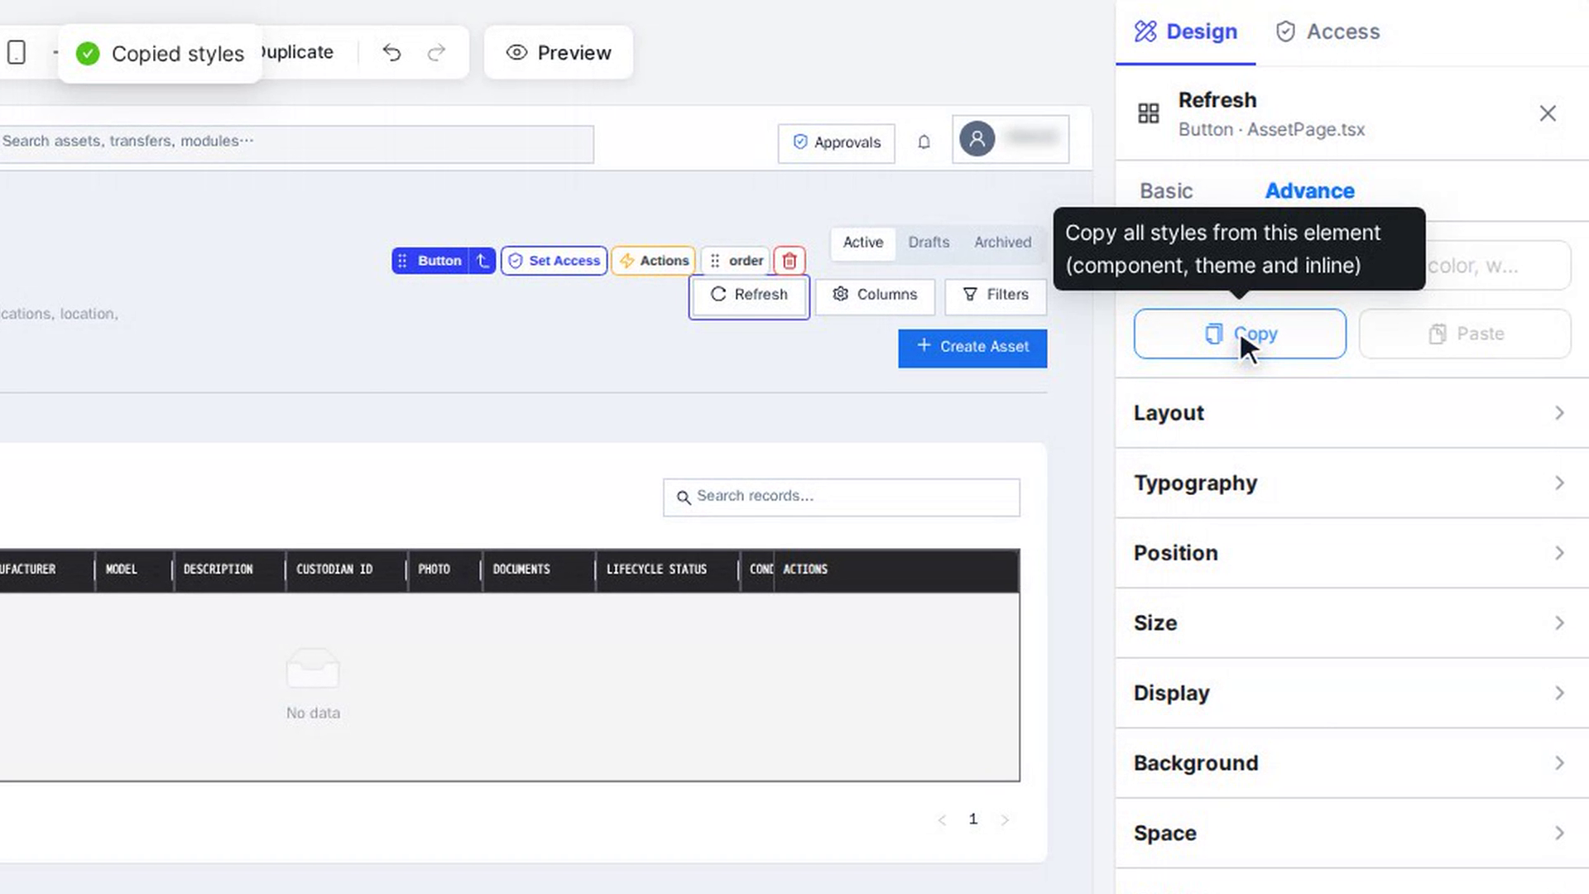Click the mobile device view icon

(17, 52)
